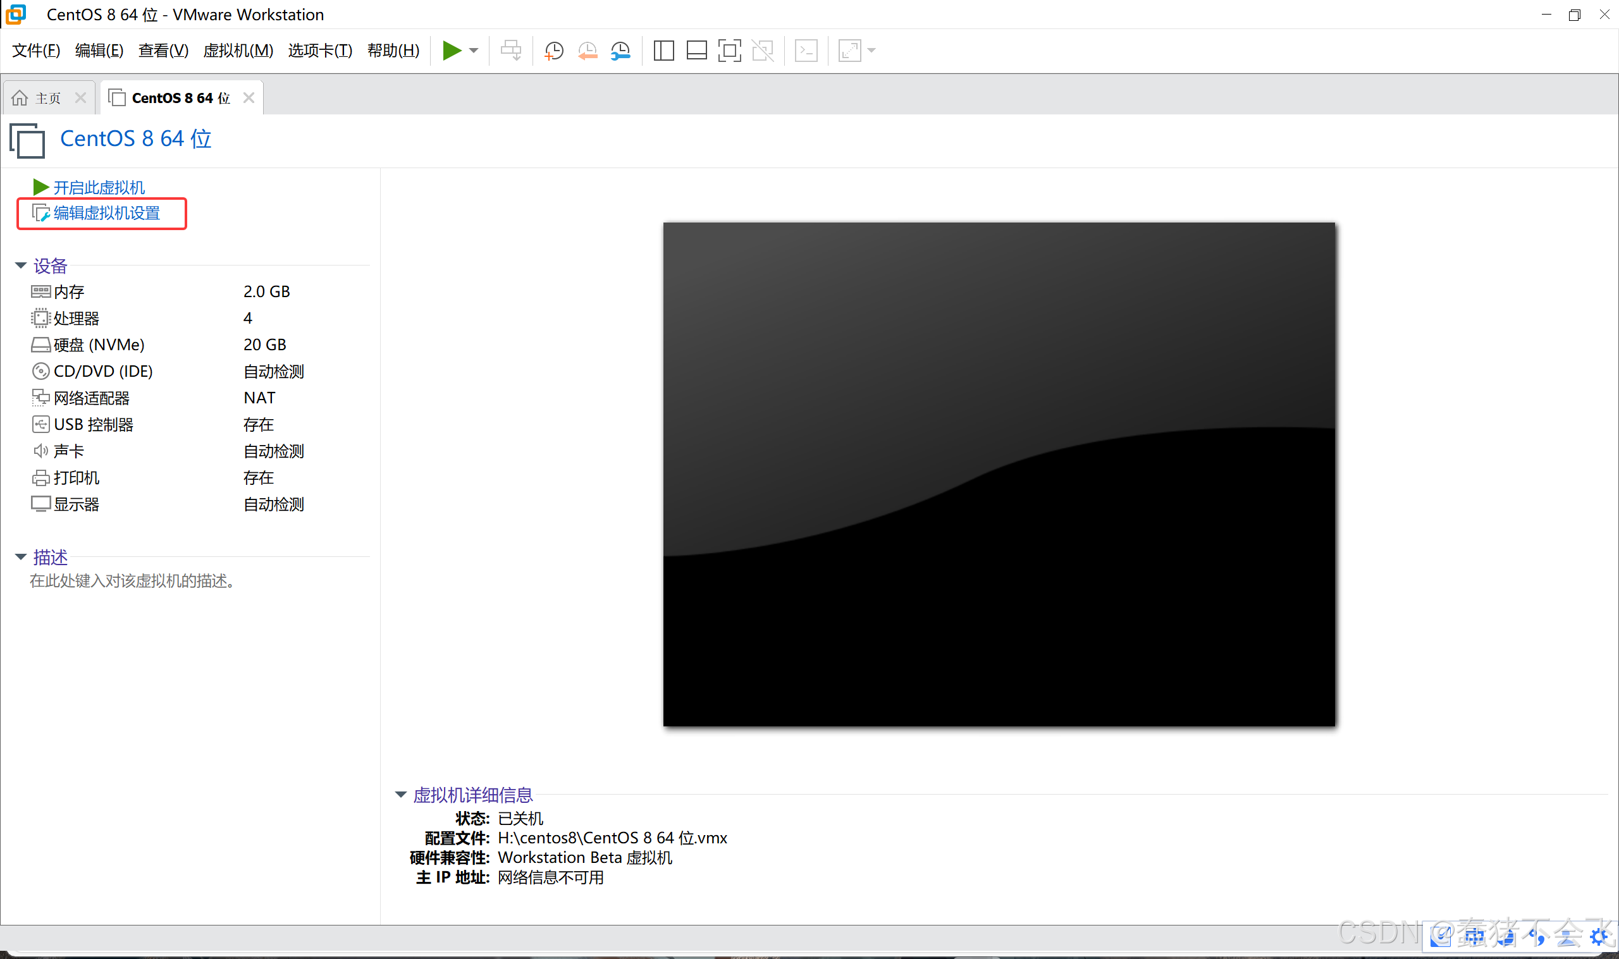Open the power options dropdown arrow

click(474, 51)
